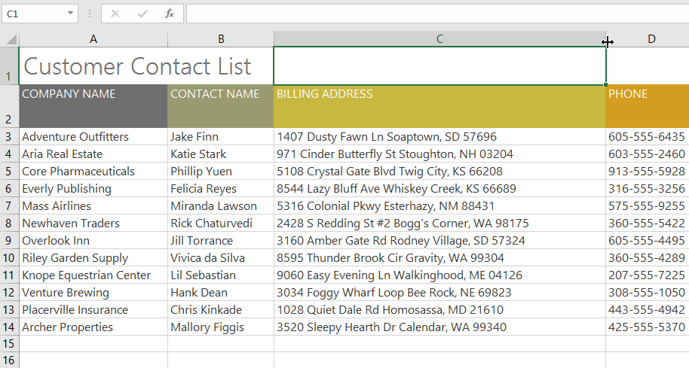Select row 15 header
The width and height of the screenshot is (689, 368).
pos(9,343)
